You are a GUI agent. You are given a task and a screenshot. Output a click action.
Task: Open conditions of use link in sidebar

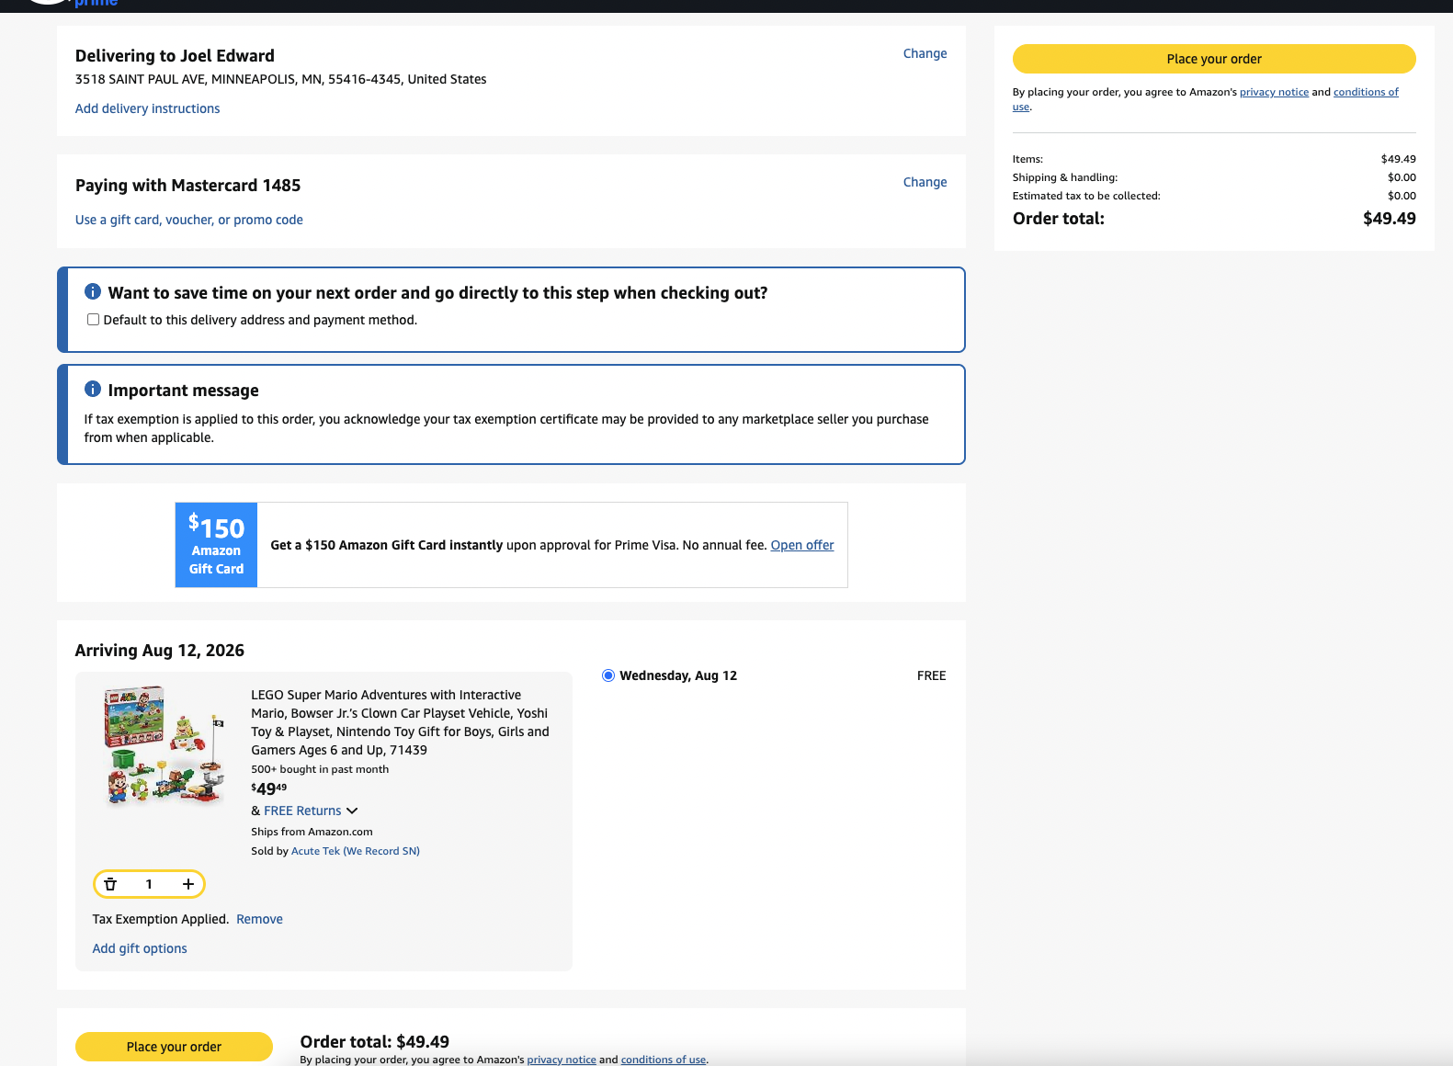(x=1366, y=92)
